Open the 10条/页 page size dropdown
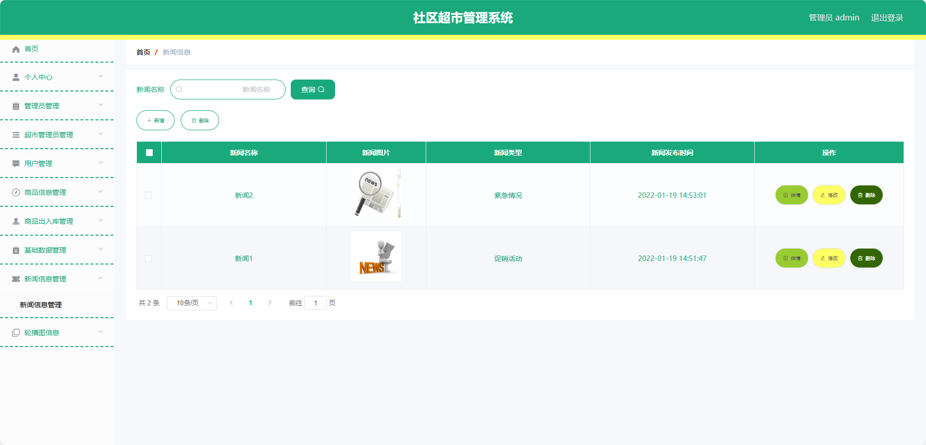 pyautogui.click(x=192, y=303)
